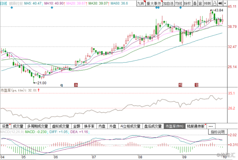The image size is (238, 160).
Task: Click the 九转 indicator button
Action: click(141, 3)
